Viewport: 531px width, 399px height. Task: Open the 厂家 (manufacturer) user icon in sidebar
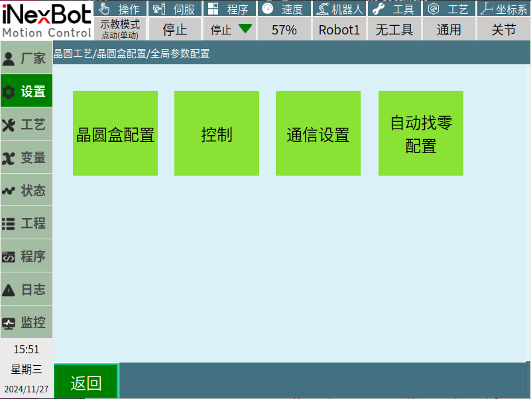point(9,58)
